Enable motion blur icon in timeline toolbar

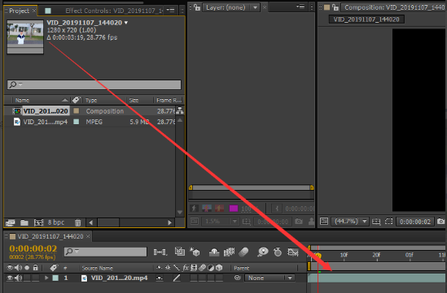(244, 252)
